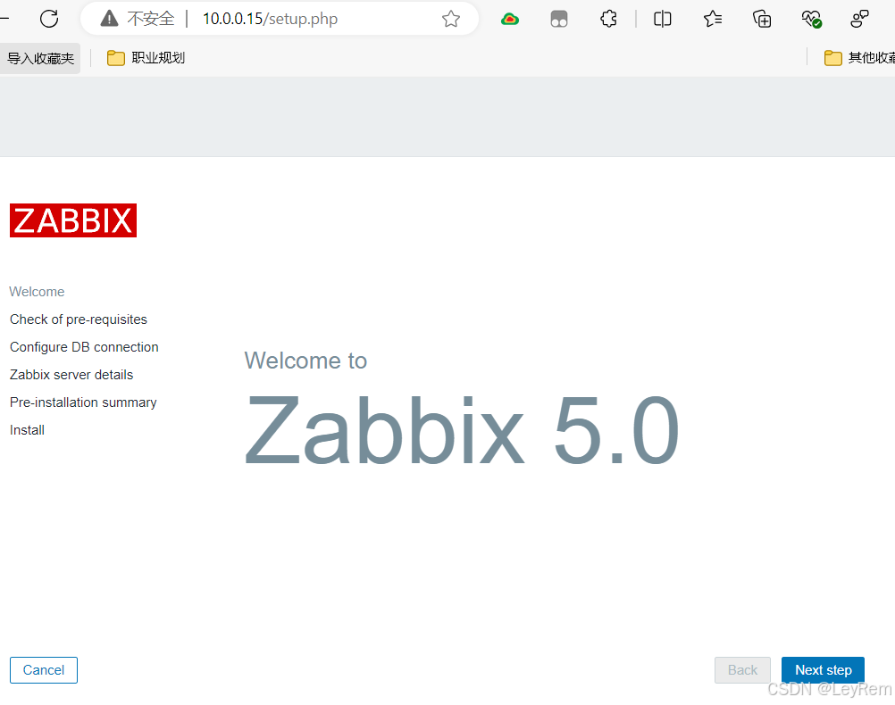Open the Extensions puzzle-piece icon
The image size is (895, 705).
[x=608, y=19]
